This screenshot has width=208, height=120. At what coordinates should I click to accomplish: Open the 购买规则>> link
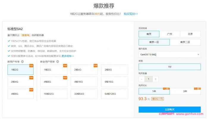click(131, 14)
